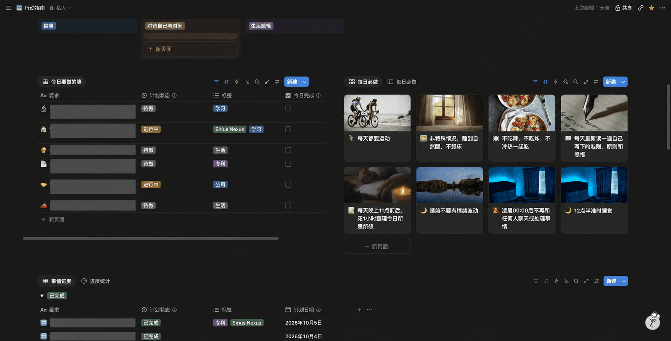671x341 pixels.
Task: Select the 今日要做的事 view tab
Action: 62,82
